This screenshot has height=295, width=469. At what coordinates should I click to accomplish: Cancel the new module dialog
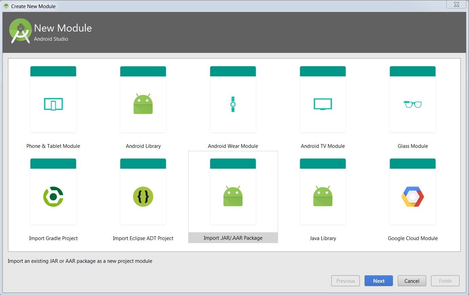pyautogui.click(x=412, y=281)
